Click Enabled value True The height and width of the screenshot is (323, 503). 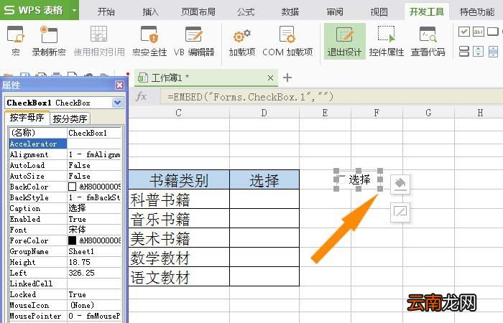(x=94, y=219)
